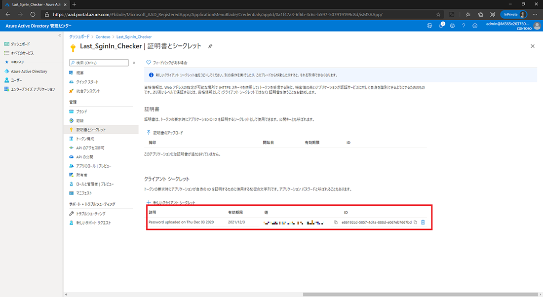Screen dimensions: 543x297
Task: Copy the masked secret value
Action: click(336, 223)
